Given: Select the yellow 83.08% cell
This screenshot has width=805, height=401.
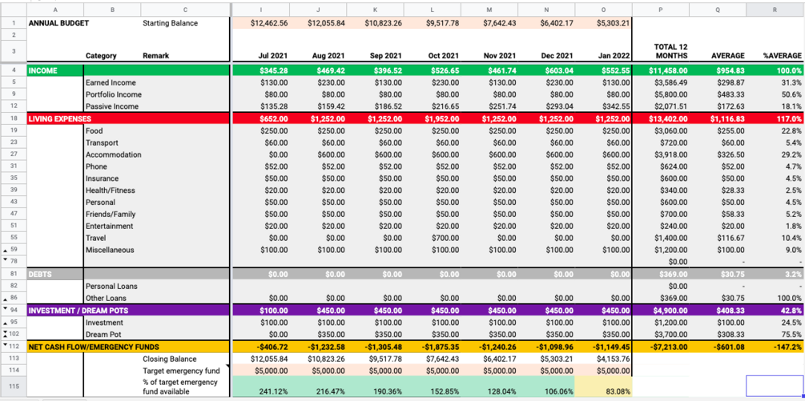Looking at the screenshot, I should coord(604,386).
